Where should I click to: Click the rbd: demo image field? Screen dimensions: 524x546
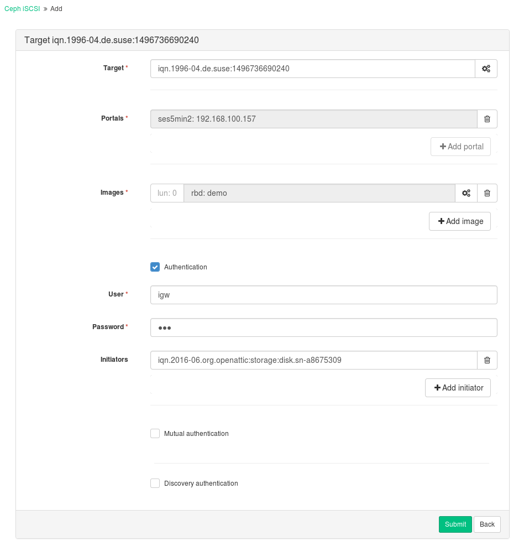tap(319, 193)
